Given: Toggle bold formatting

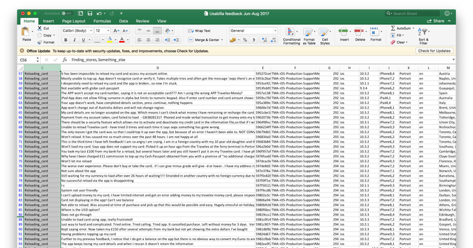Looking at the screenshot, I should pos(65,40).
